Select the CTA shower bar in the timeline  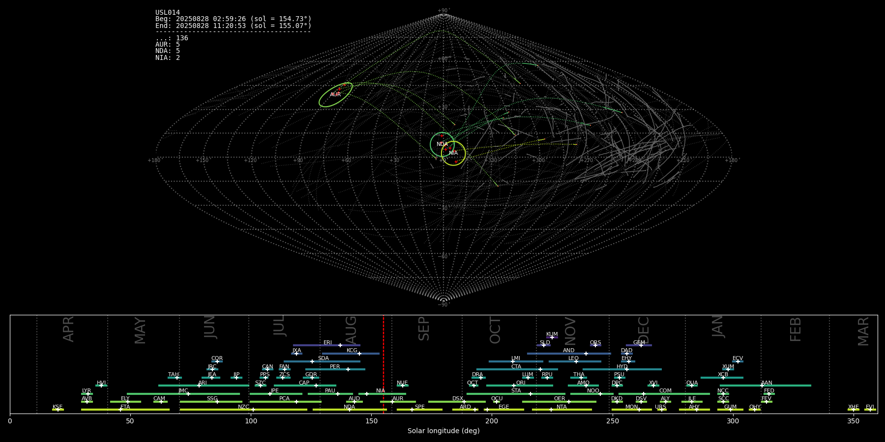[517, 369]
